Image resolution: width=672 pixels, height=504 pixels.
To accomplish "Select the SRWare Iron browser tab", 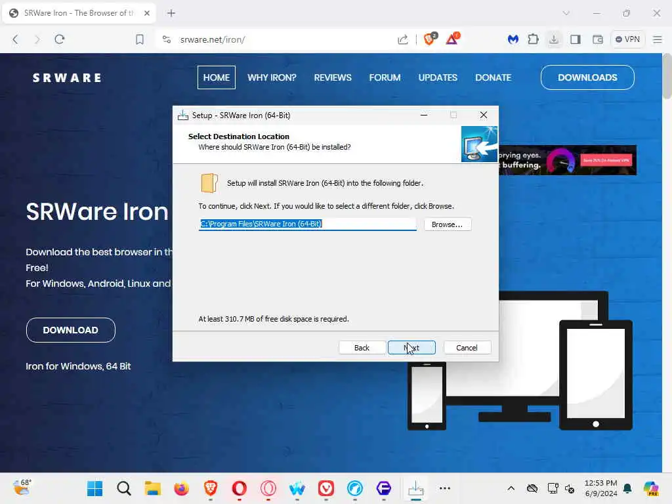I will [x=79, y=13].
